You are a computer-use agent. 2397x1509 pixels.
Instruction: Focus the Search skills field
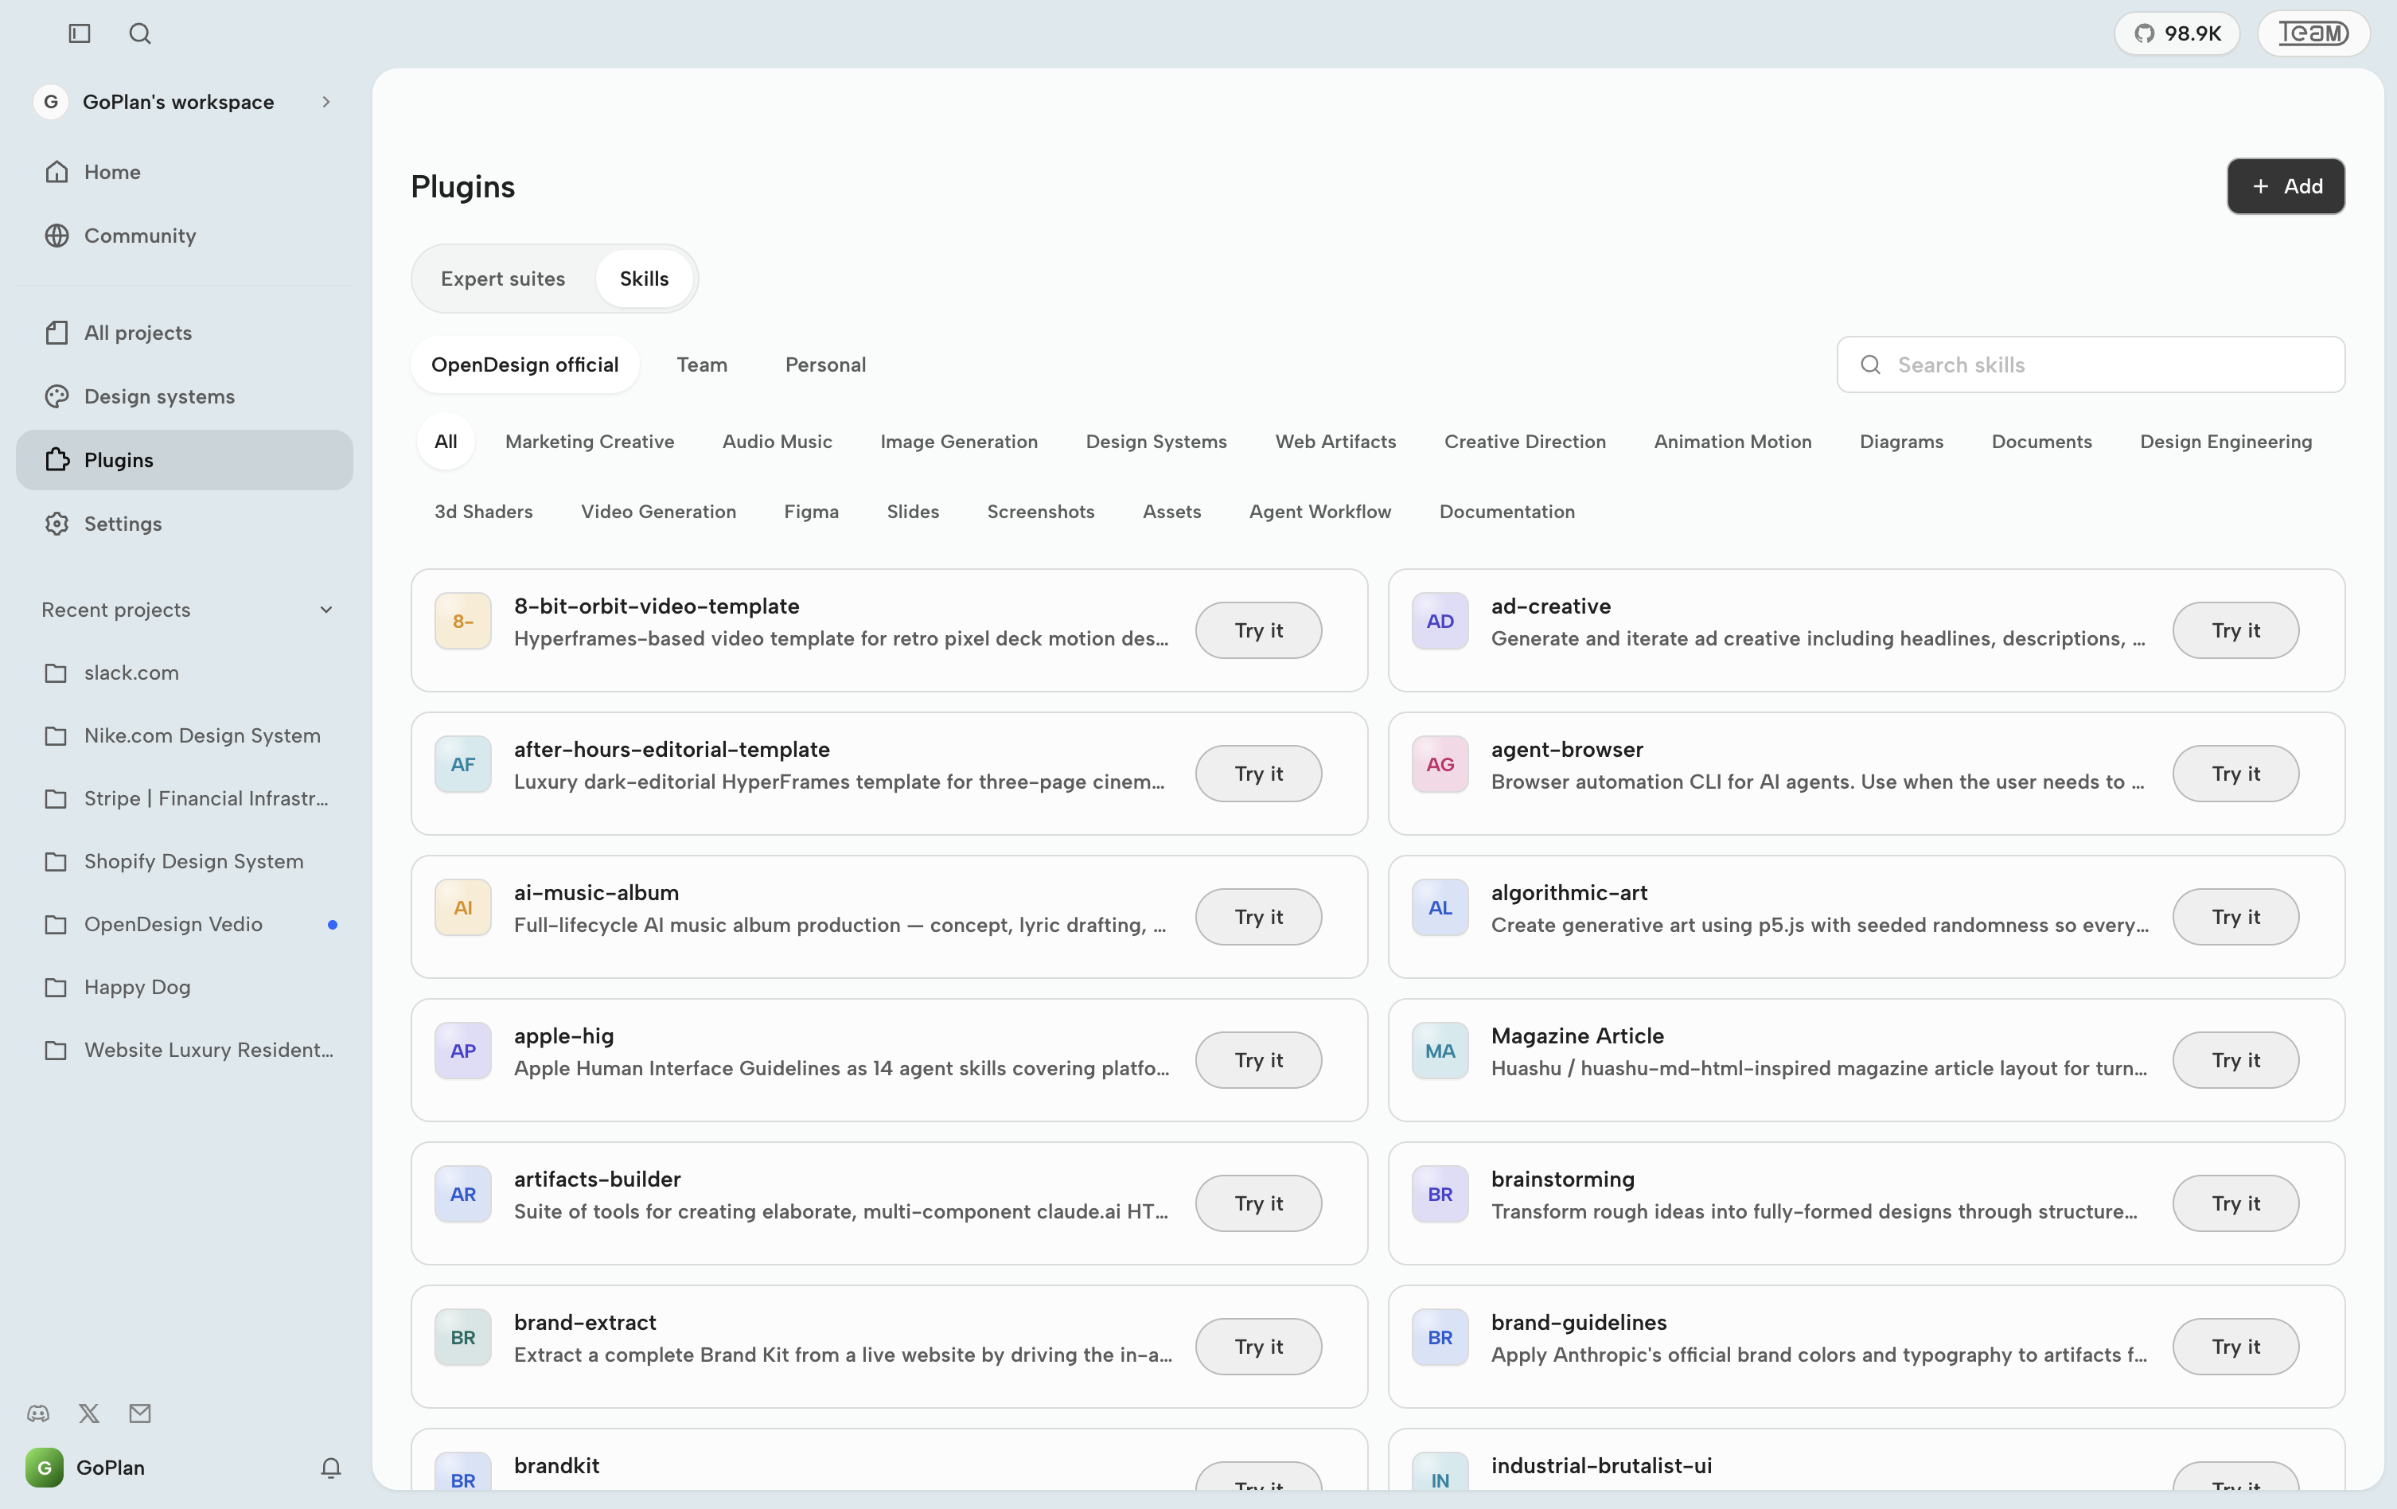[2091, 365]
